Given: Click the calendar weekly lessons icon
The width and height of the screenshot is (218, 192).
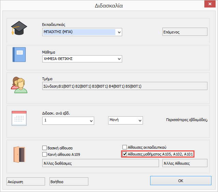Looking at the screenshot, I should click(19, 119).
